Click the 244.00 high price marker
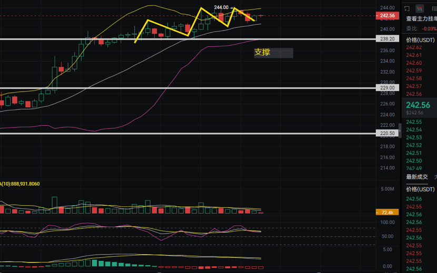The width and height of the screenshot is (437, 273). click(x=221, y=7)
